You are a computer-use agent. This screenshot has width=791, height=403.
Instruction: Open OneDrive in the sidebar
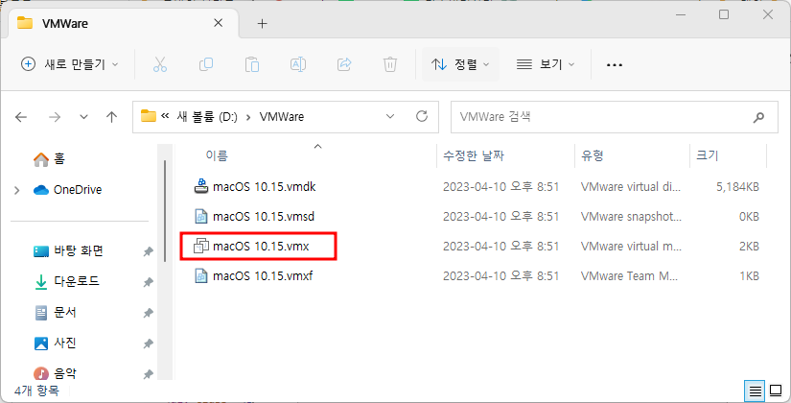[68, 190]
